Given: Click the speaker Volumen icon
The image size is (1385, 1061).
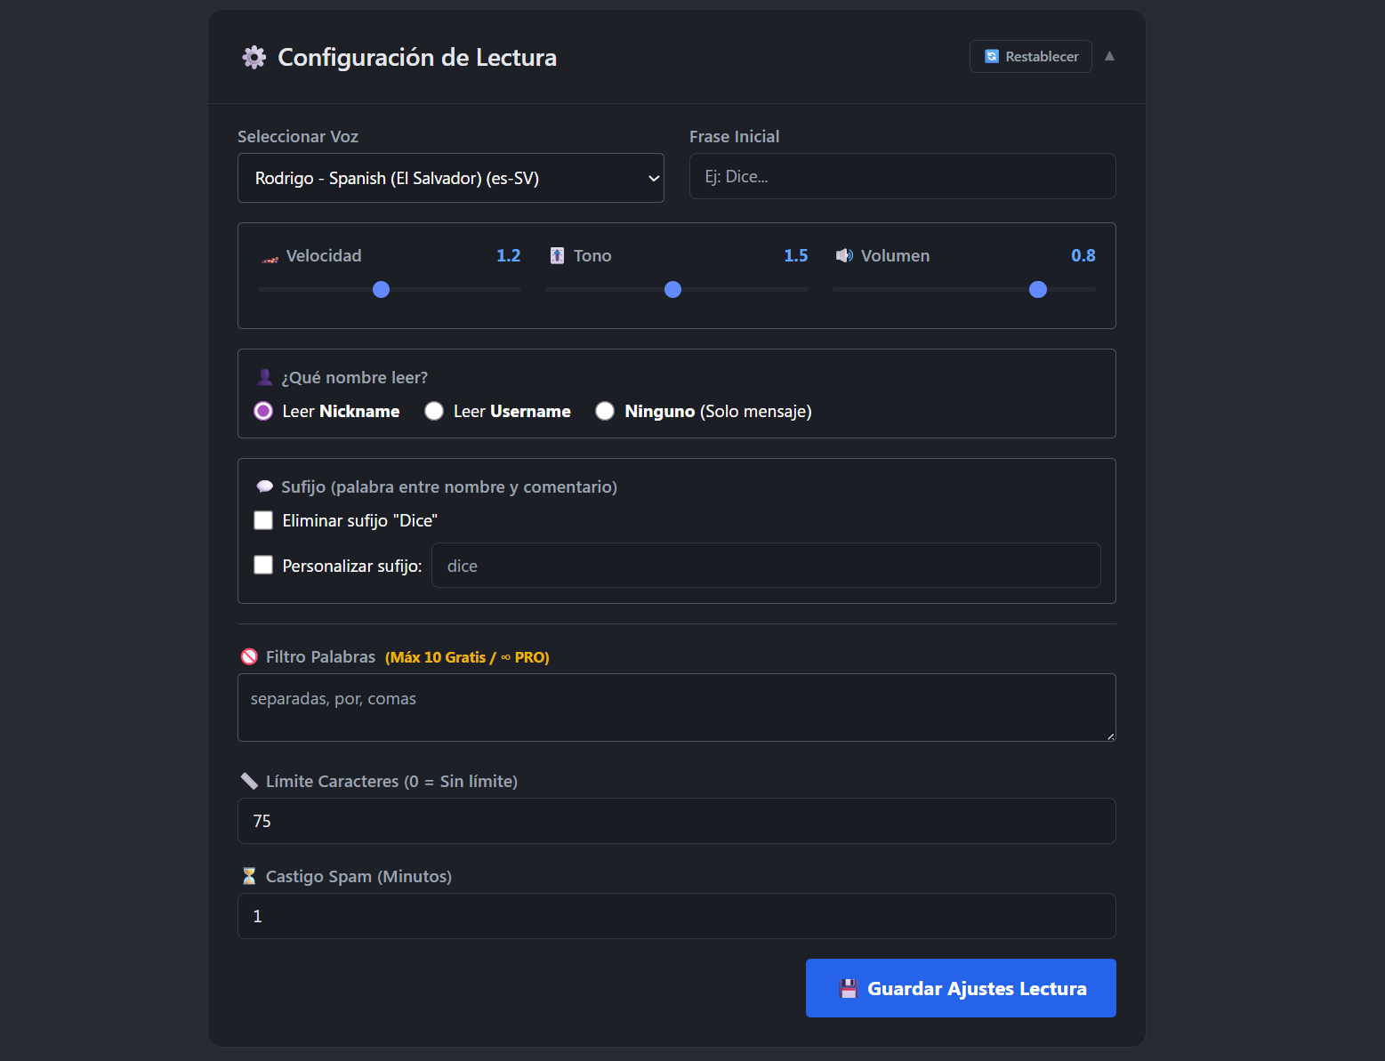Looking at the screenshot, I should (x=843, y=255).
